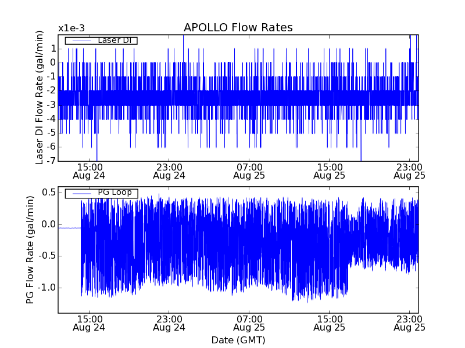Select the "Laser DI Flow Rate (gal/min)" axis label
The width and height of the screenshot is (465, 348).
coord(40,97)
